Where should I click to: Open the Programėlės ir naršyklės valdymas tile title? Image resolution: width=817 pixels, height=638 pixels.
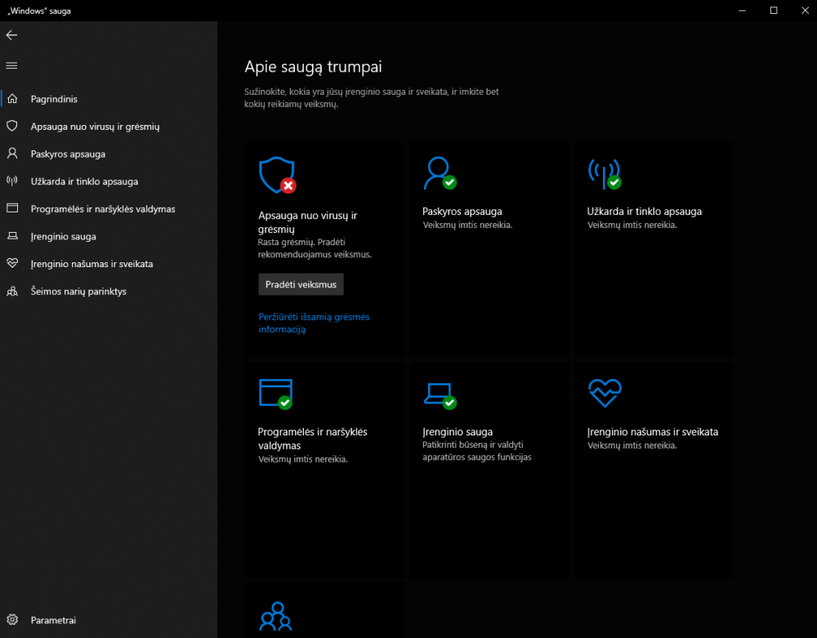(x=313, y=439)
